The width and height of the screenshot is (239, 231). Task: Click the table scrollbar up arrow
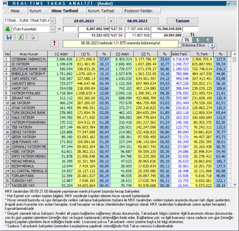[x=235, y=54]
